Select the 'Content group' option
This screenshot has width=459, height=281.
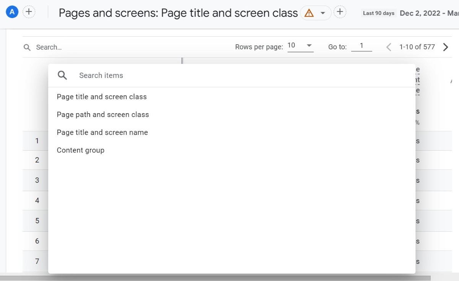pos(80,150)
